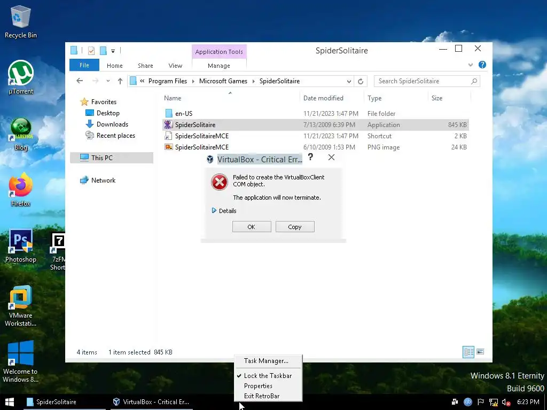This screenshot has width=547, height=410.
Task: Select the SpiderSolitaireMCE PNG image file
Action: pyautogui.click(x=315, y=147)
